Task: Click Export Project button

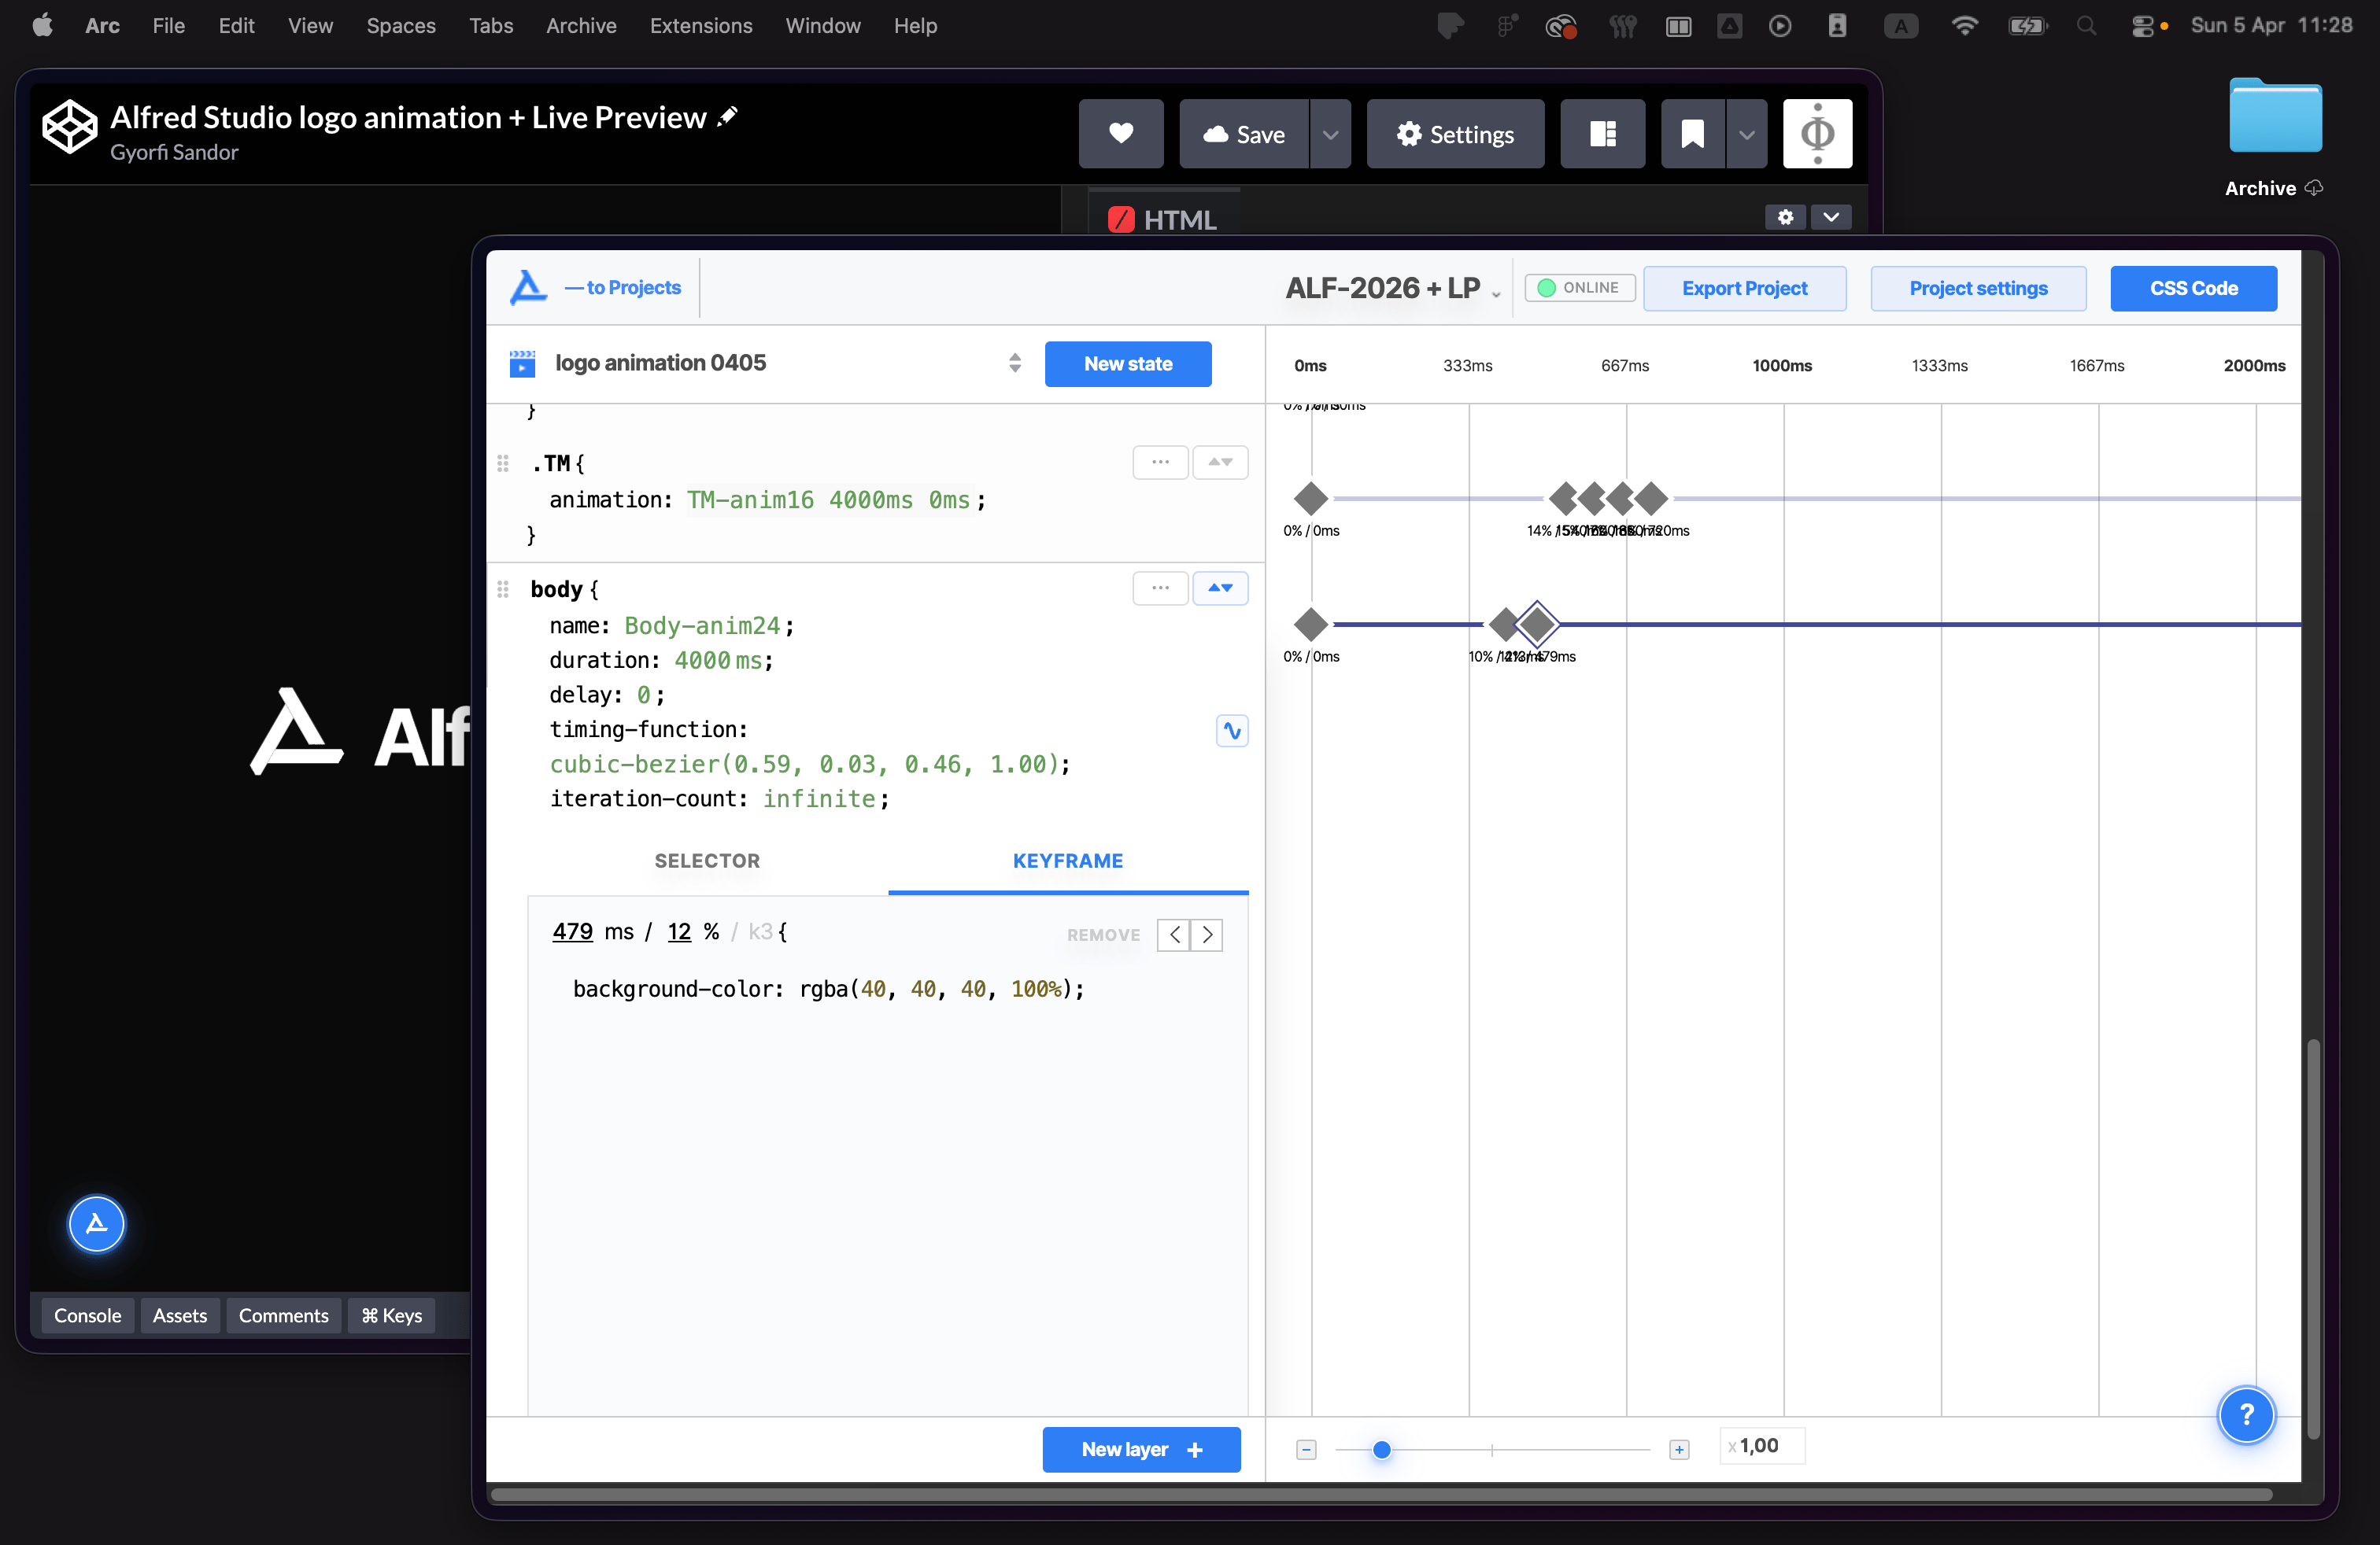Action: pyautogui.click(x=1744, y=289)
